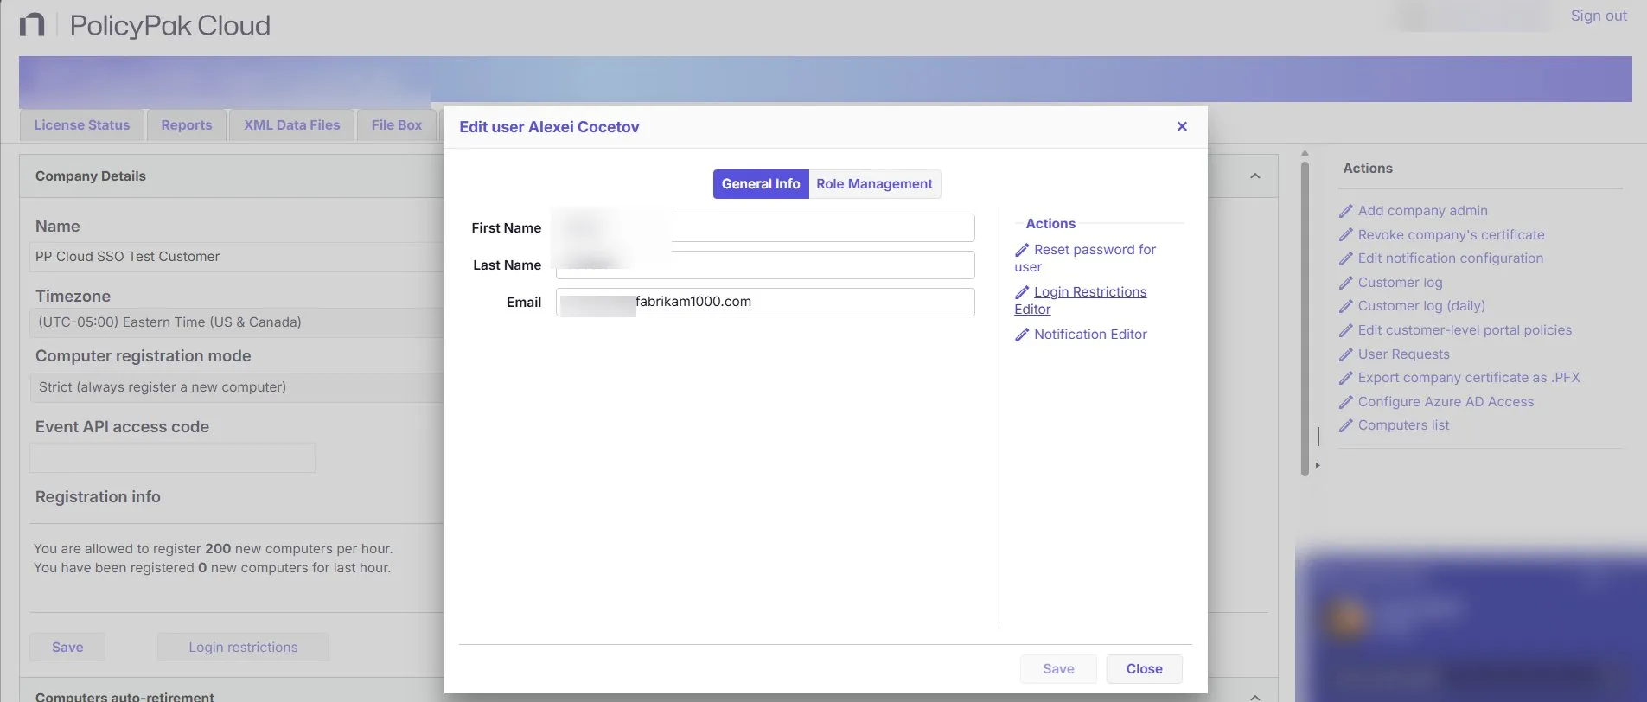Click the pencil icon beside Add company admin
The height and width of the screenshot is (702, 1647).
click(1346, 211)
